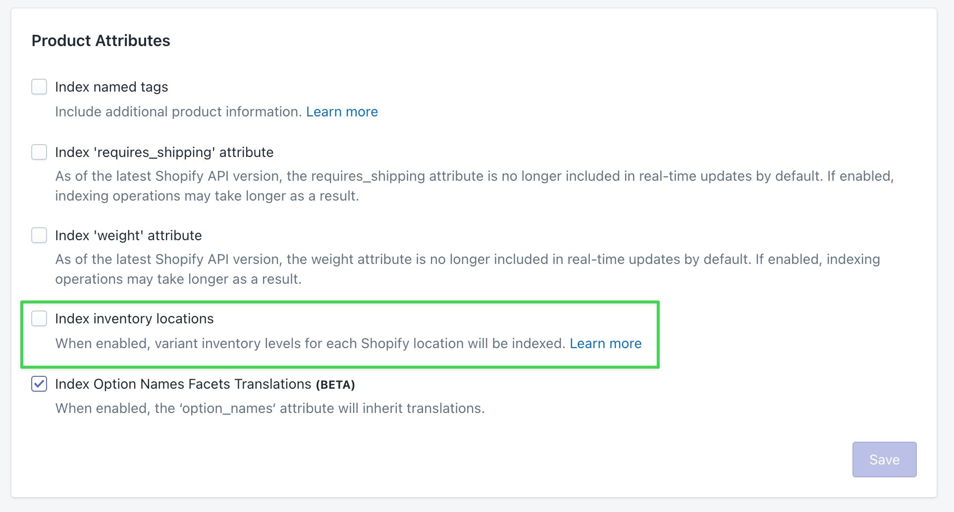Click the Index 'weight' attribute label
The width and height of the screenshot is (954, 512).
coord(128,235)
